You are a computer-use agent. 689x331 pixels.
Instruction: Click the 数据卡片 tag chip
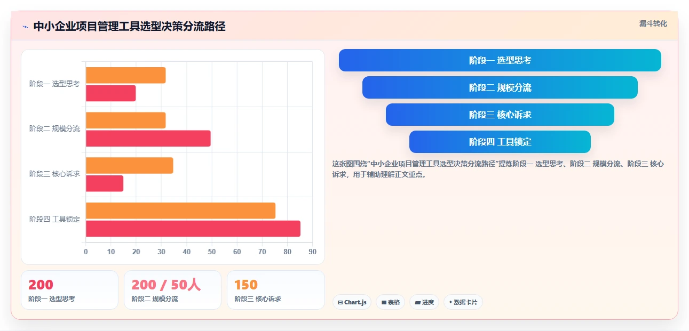click(x=463, y=302)
